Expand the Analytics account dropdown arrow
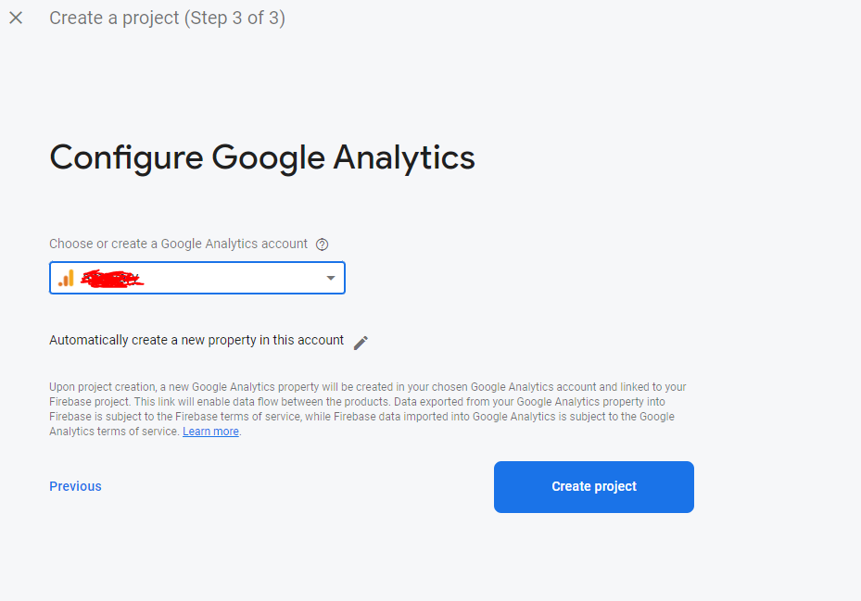 tap(331, 278)
